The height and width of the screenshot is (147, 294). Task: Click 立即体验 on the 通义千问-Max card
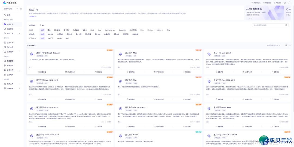tap(187, 72)
